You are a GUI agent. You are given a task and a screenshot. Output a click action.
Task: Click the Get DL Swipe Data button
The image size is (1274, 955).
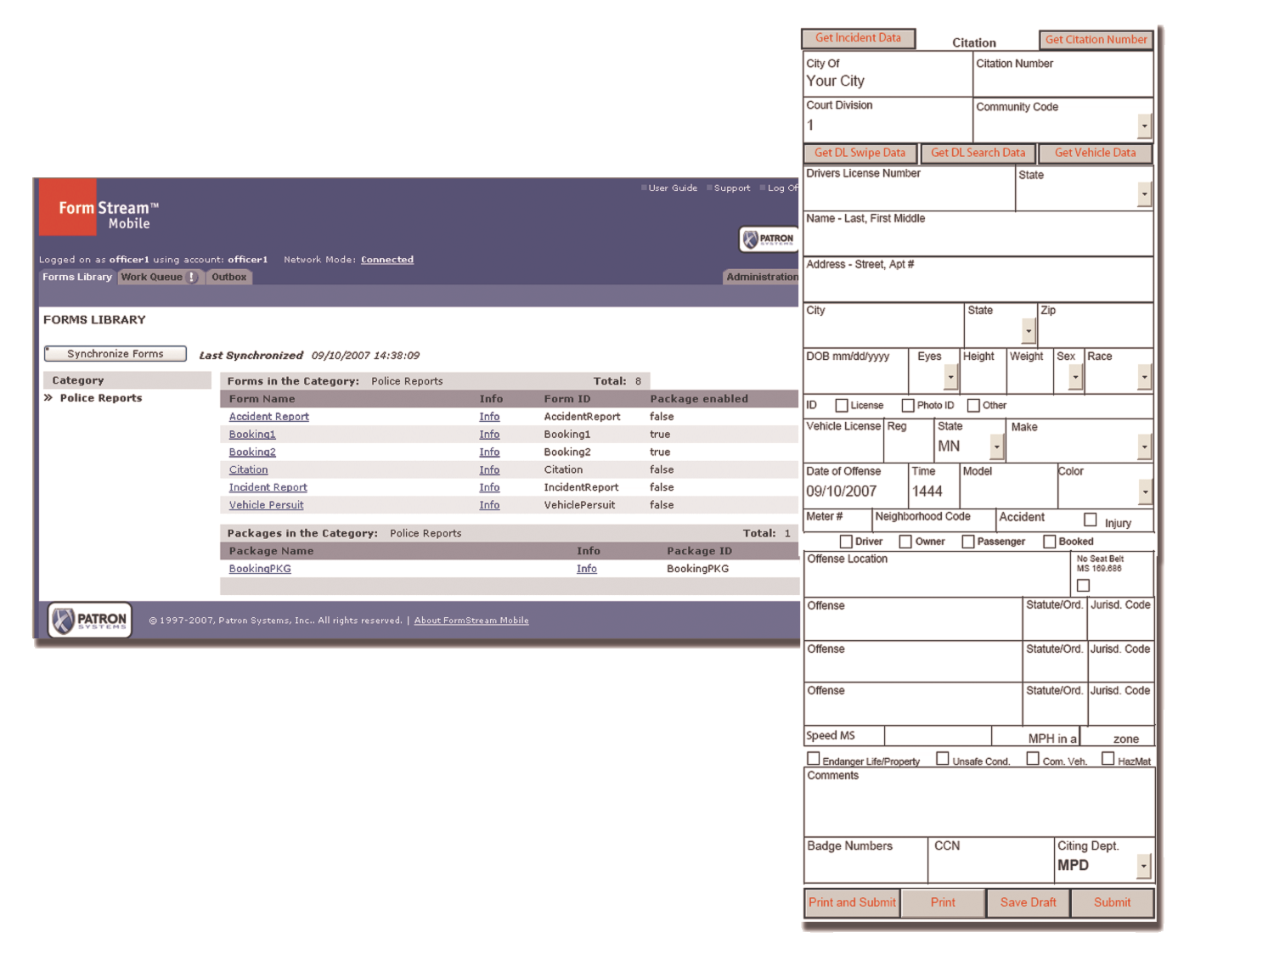pos(860,154)
